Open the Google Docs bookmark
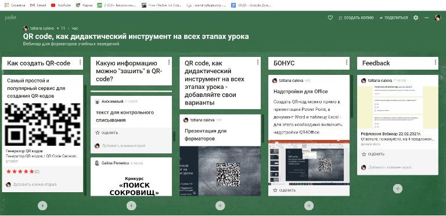Screen dimensions: 446x216 (x=251, y=5)
